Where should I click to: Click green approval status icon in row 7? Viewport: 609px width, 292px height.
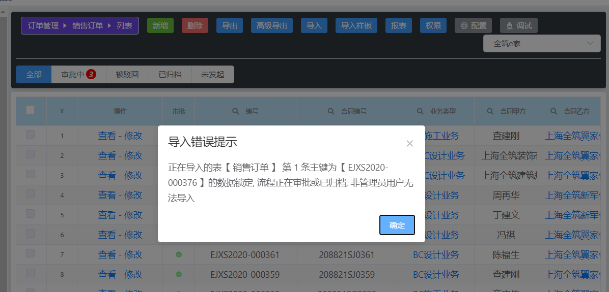(179, 254)
